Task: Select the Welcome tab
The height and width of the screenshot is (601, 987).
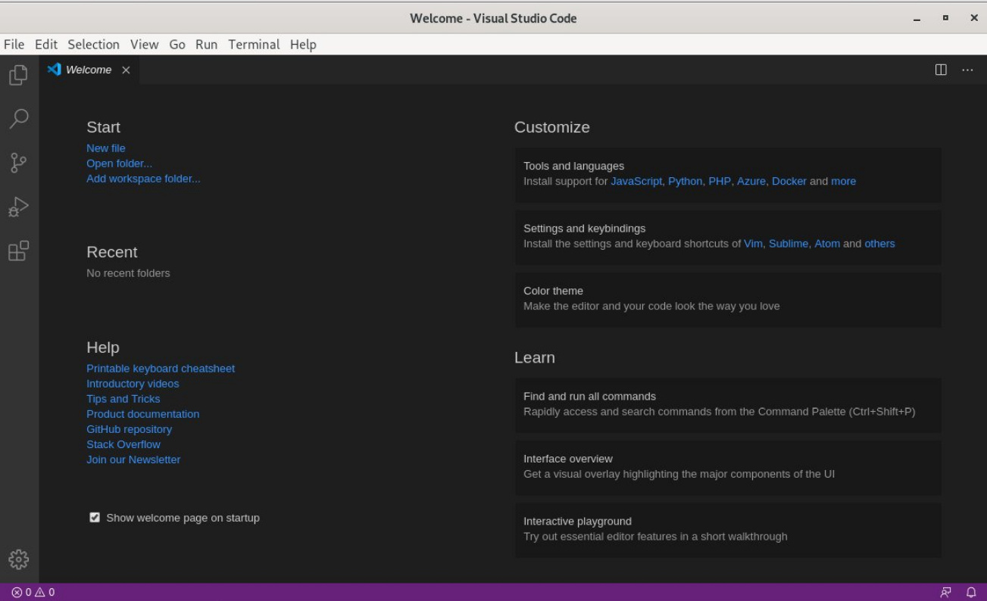Action: [x=89, y=70]
